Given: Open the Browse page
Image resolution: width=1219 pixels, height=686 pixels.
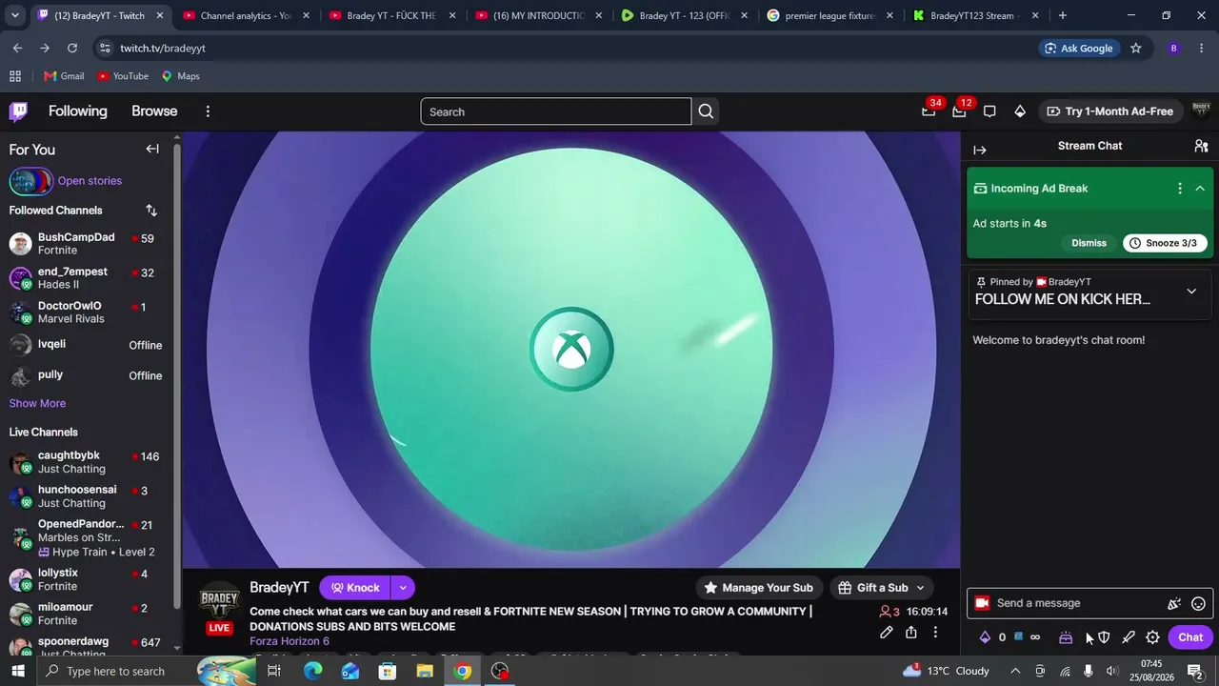Looking at the screenshot, I should pyautogui.click(x=154, y=111).
